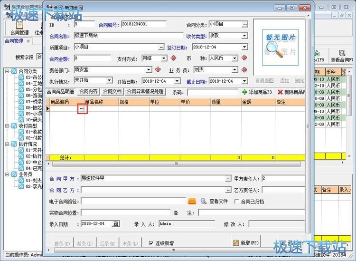Click the 查看原图 link under image
356x261 pixels.
click(264, 81)
